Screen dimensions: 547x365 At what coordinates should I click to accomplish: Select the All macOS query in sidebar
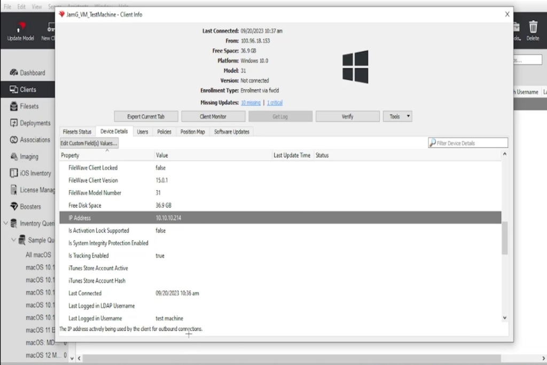(x=38, y=255)
